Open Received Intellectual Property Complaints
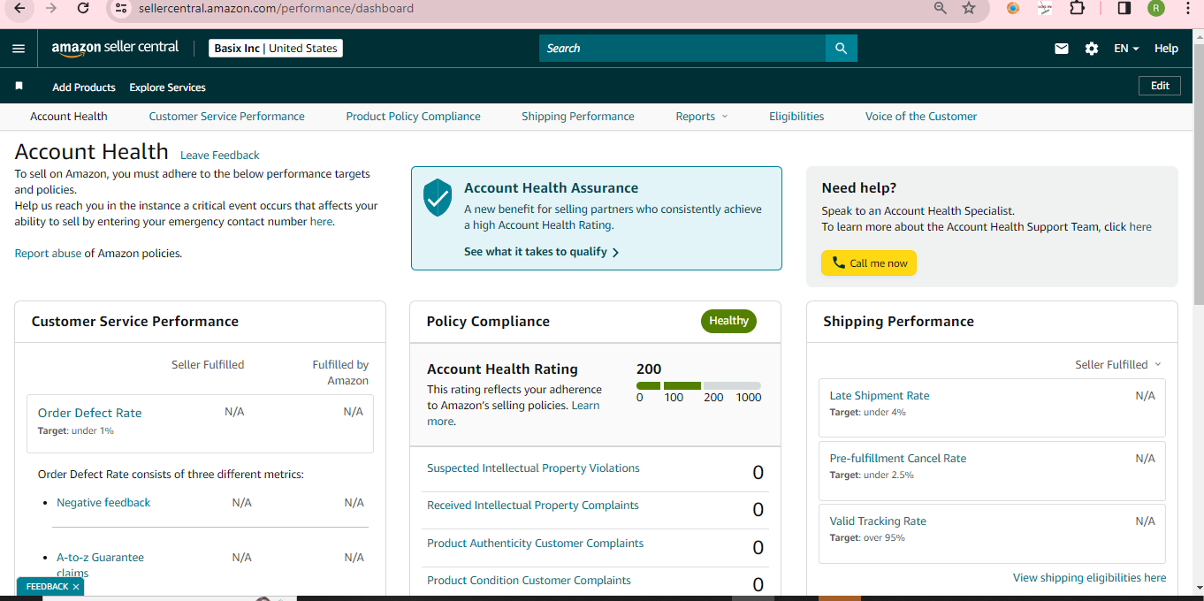This screenshot has height=601, width=1204. click(x=533, y=506)
